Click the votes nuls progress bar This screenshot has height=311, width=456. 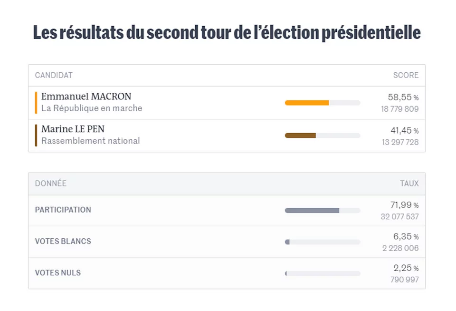[323, 273]
